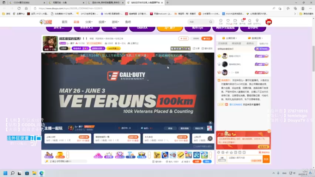Switch to the 周活跃度 ranking tab

[236, 44]
